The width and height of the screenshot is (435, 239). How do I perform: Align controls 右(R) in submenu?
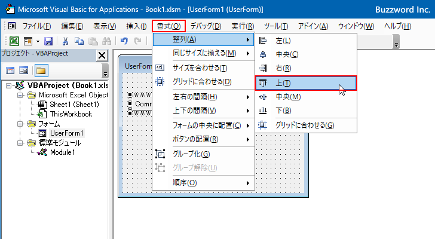306,68
